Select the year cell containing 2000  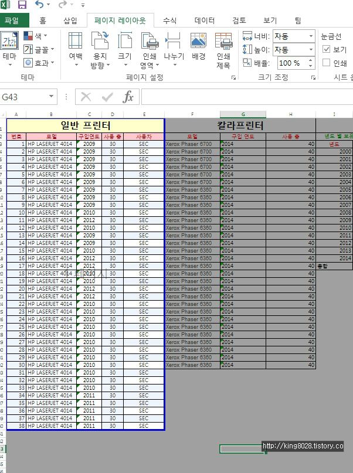pos(334,152)
